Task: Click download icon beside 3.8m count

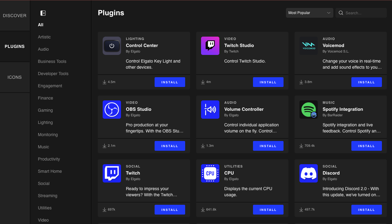Action: 301,82
